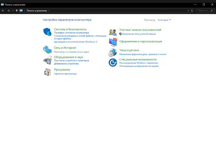
Task: Click the search magnifier icon
Action: (x=212, y=11)
